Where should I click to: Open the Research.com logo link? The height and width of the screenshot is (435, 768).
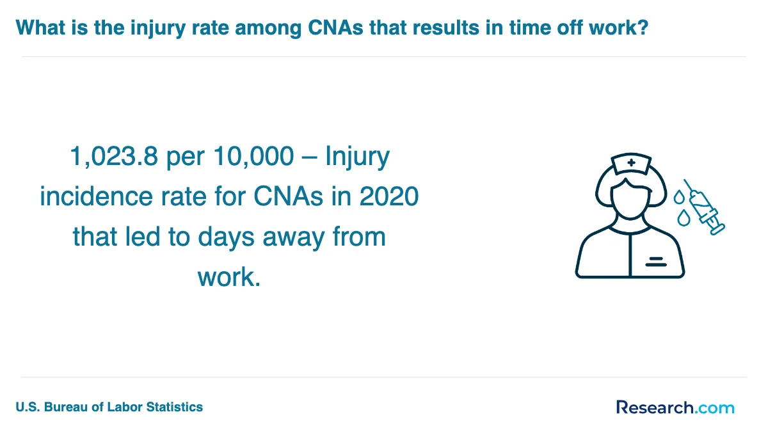click(x=675, y=407)
